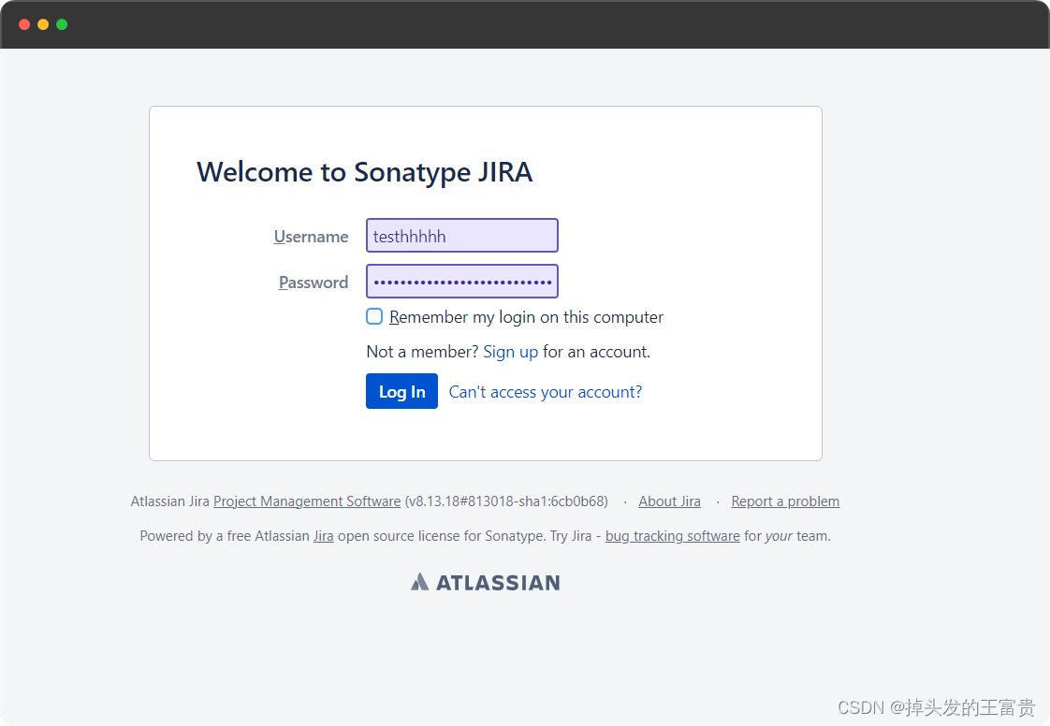This screenshot has height=726, width=1050.
Task: Follow the Jira link in license text
Action: (324, 536)
